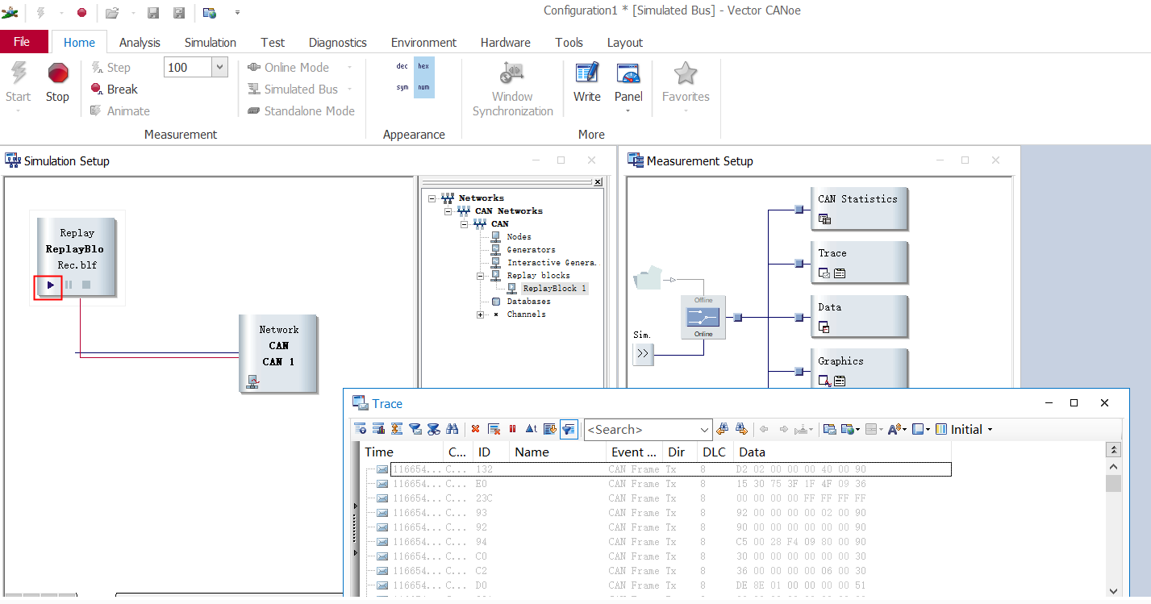Close the Simulation Setup tree pane with its x
The image size is (1151, 604).
tap(598, 182)
